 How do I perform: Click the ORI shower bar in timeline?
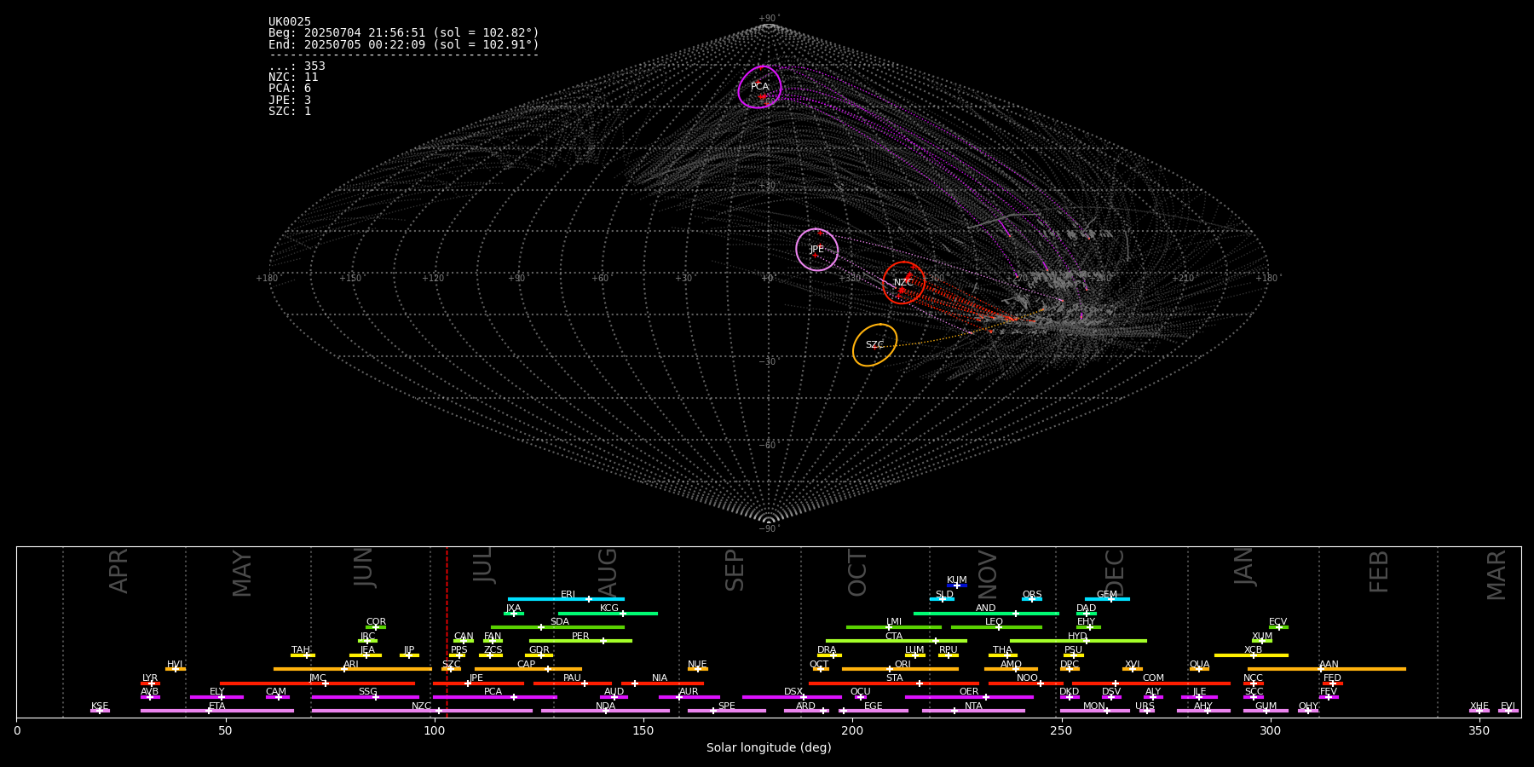point(900,669)
